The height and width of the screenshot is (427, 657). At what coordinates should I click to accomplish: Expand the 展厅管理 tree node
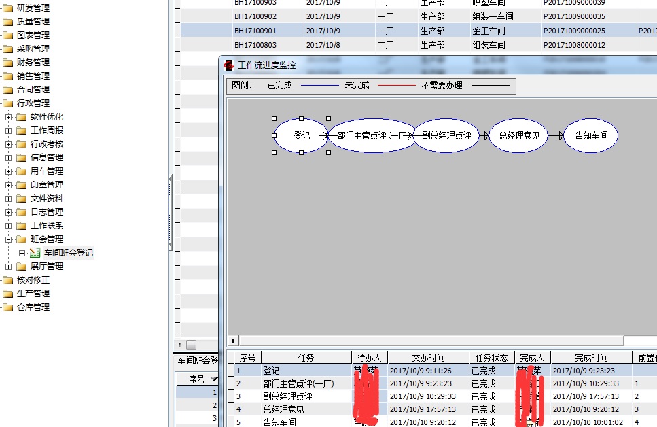pyautogui.click(x=9, y=267)
